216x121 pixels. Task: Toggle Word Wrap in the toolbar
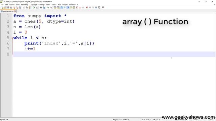[62, 7]
